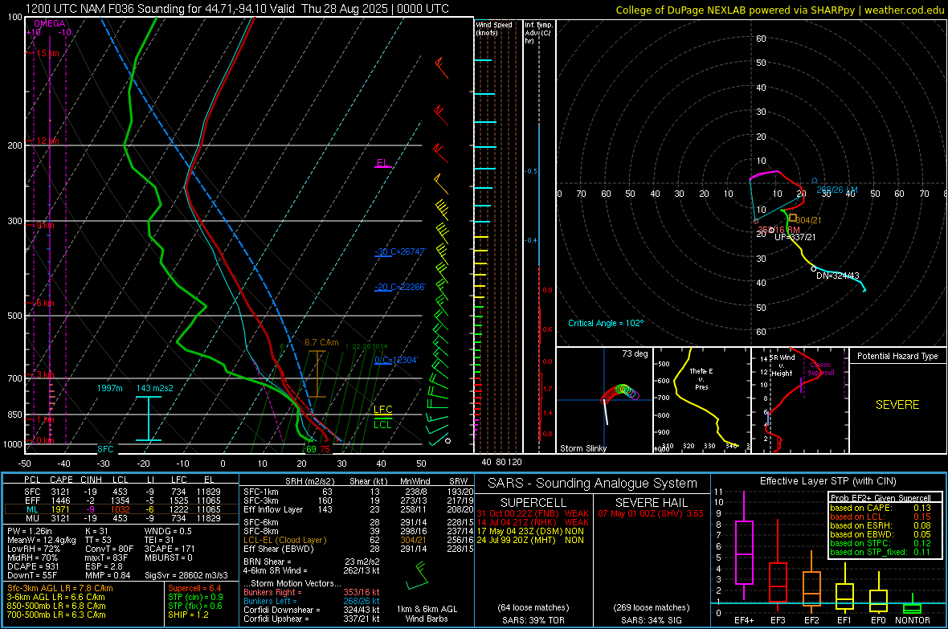
Task: Select the "Eff Shear (EBWD)" row label
Action: (x=279, y=549)
